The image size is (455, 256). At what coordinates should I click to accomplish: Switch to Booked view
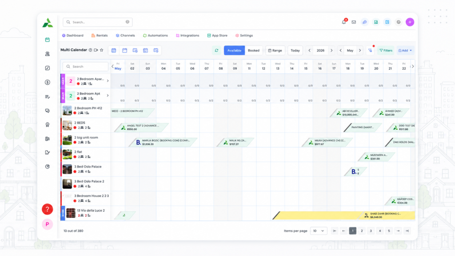254,51
